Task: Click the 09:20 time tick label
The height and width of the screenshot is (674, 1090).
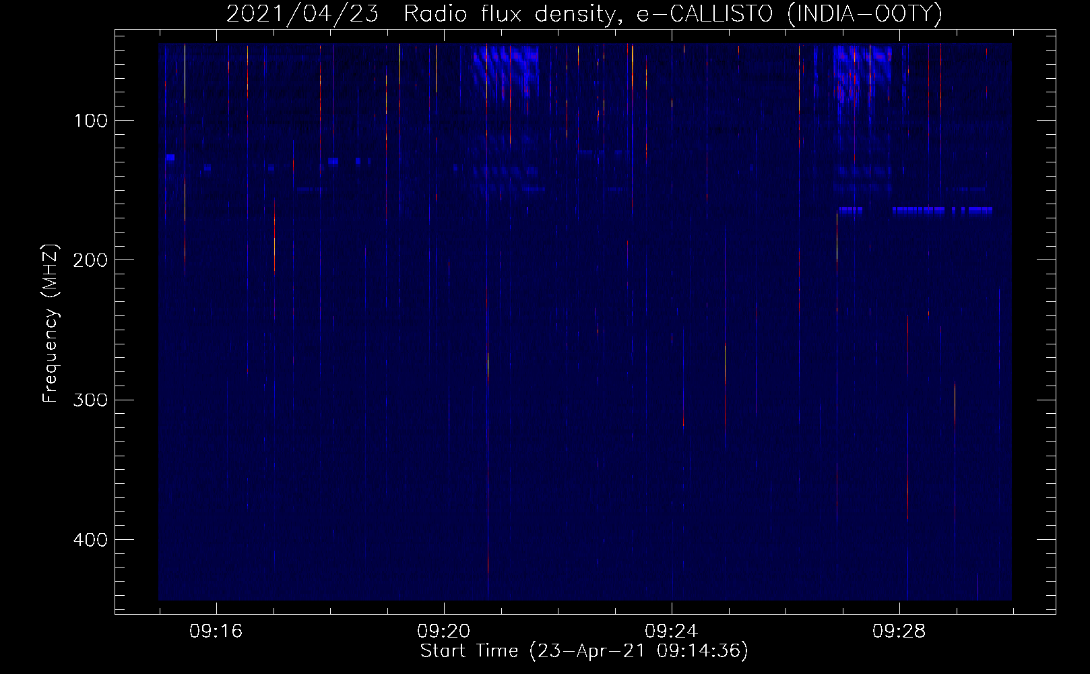Action: click(443, 632)
